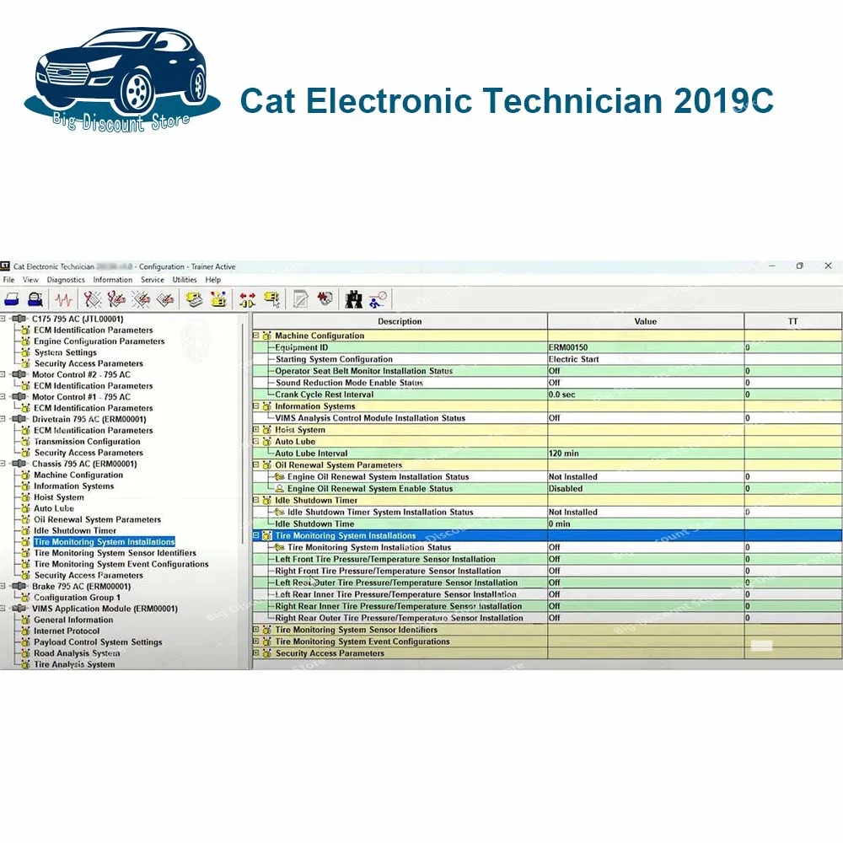843x843 pixels.
Task: Collapse the Motor Control #2 tree node
Action: (3, 375)
